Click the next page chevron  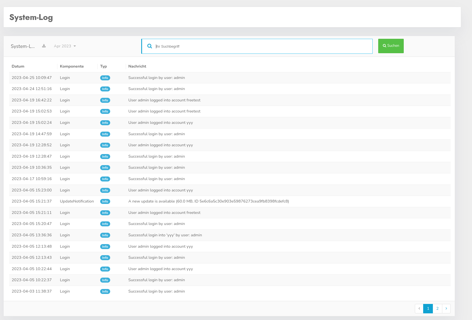[446, 308]
